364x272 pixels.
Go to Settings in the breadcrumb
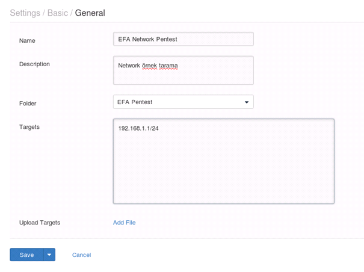pyautogui.click(x=25, y=13)
